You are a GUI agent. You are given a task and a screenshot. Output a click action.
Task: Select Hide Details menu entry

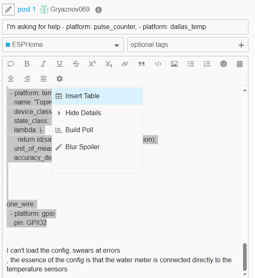[97, 113]
